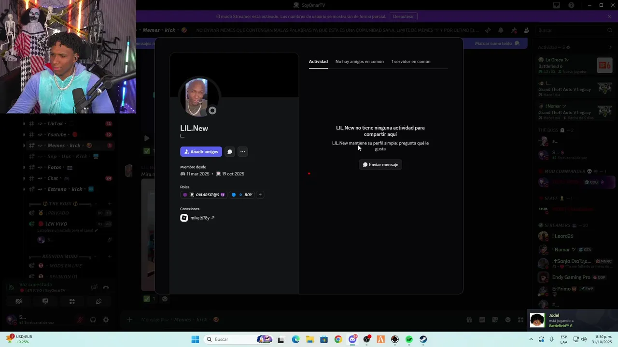The height and width of the screenshot is (347, 618).
Task: Open notification settings bell icon
Action: point(501,30)
